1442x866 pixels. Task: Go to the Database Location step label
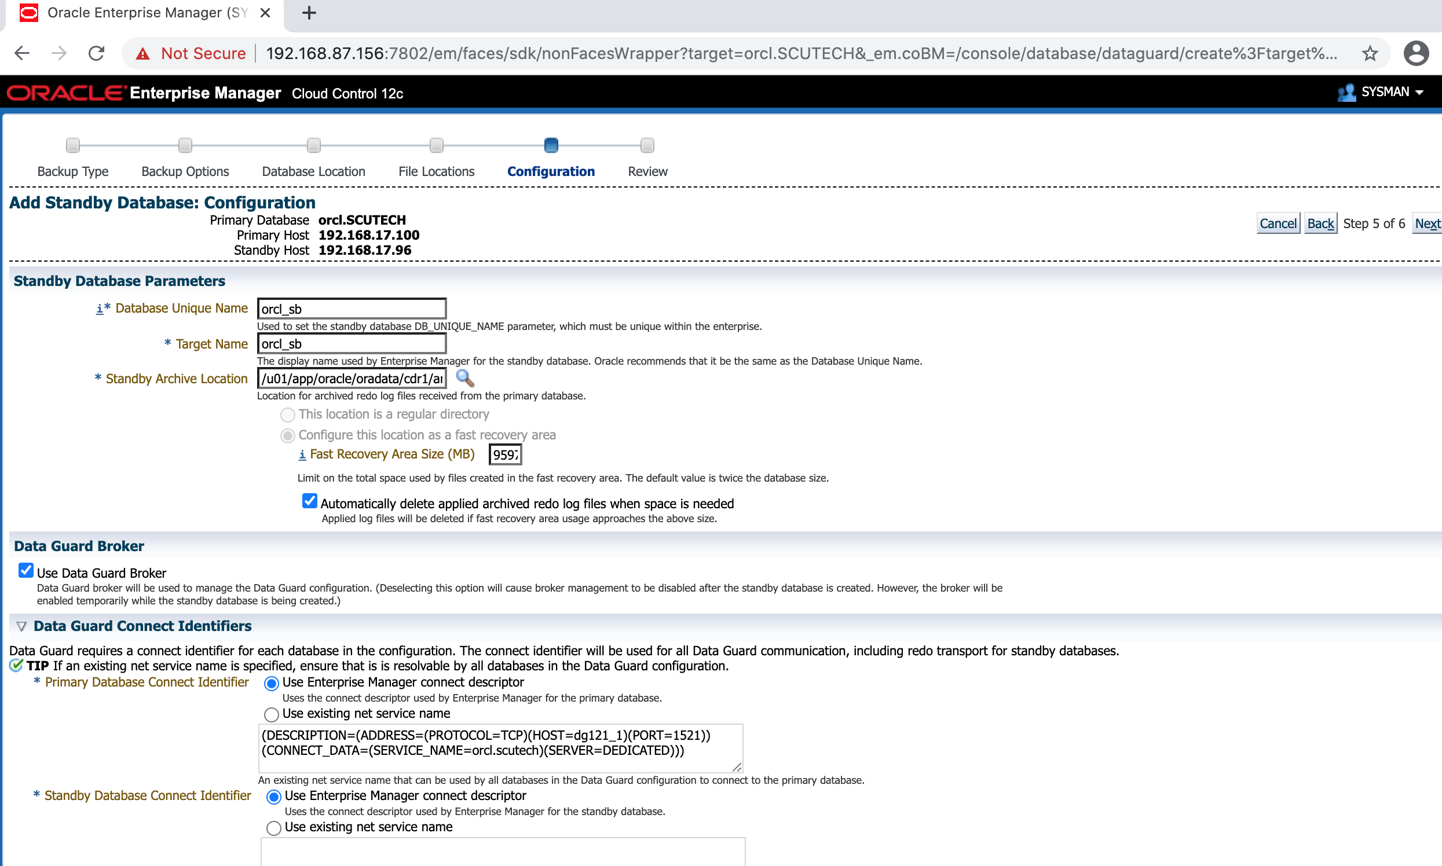coord(313,171)
